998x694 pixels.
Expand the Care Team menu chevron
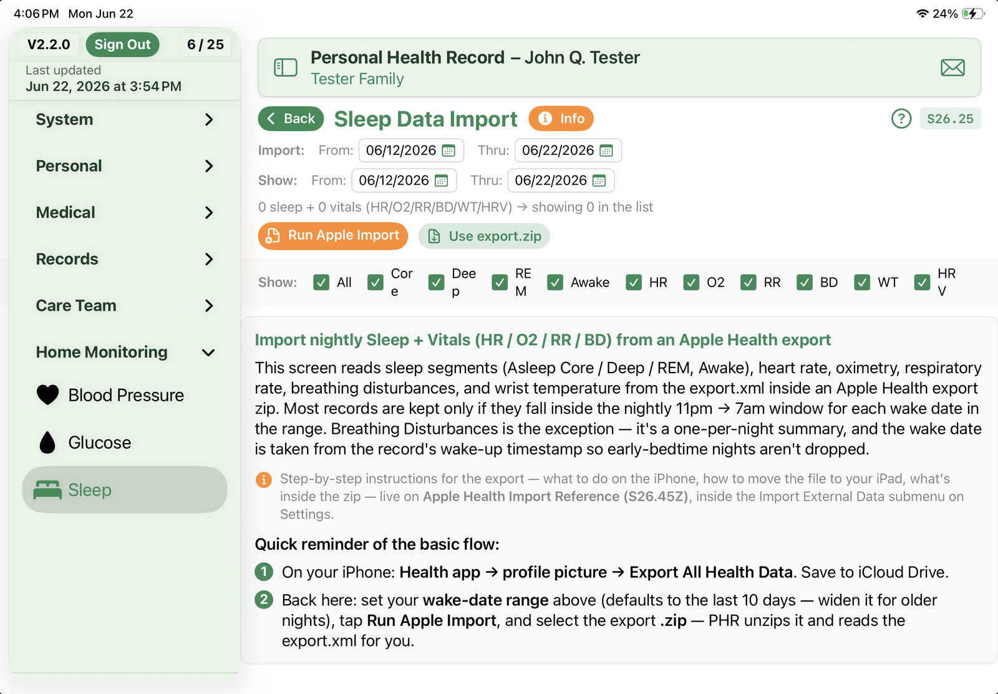coord(209,306)
